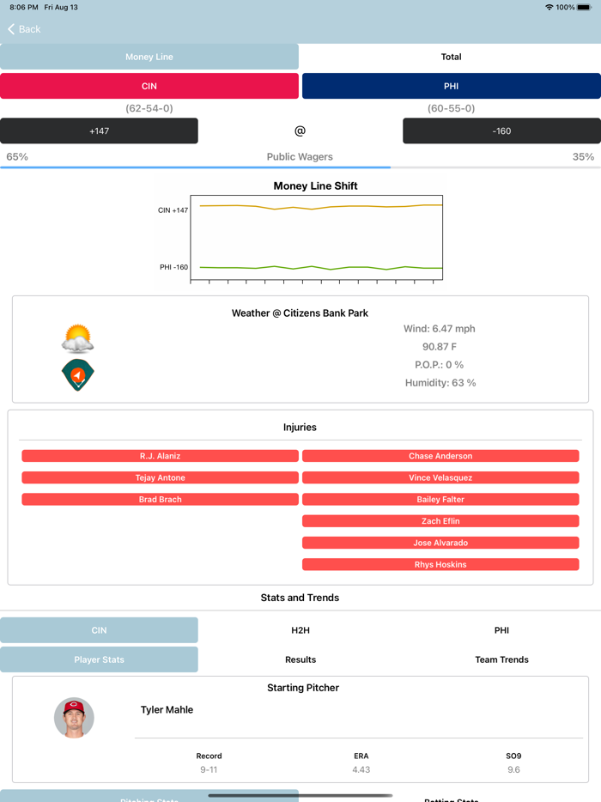Check the battery indicator icon
Viewport: 601px width, 802px height.
pyautogui.click(x=584, y=7)
